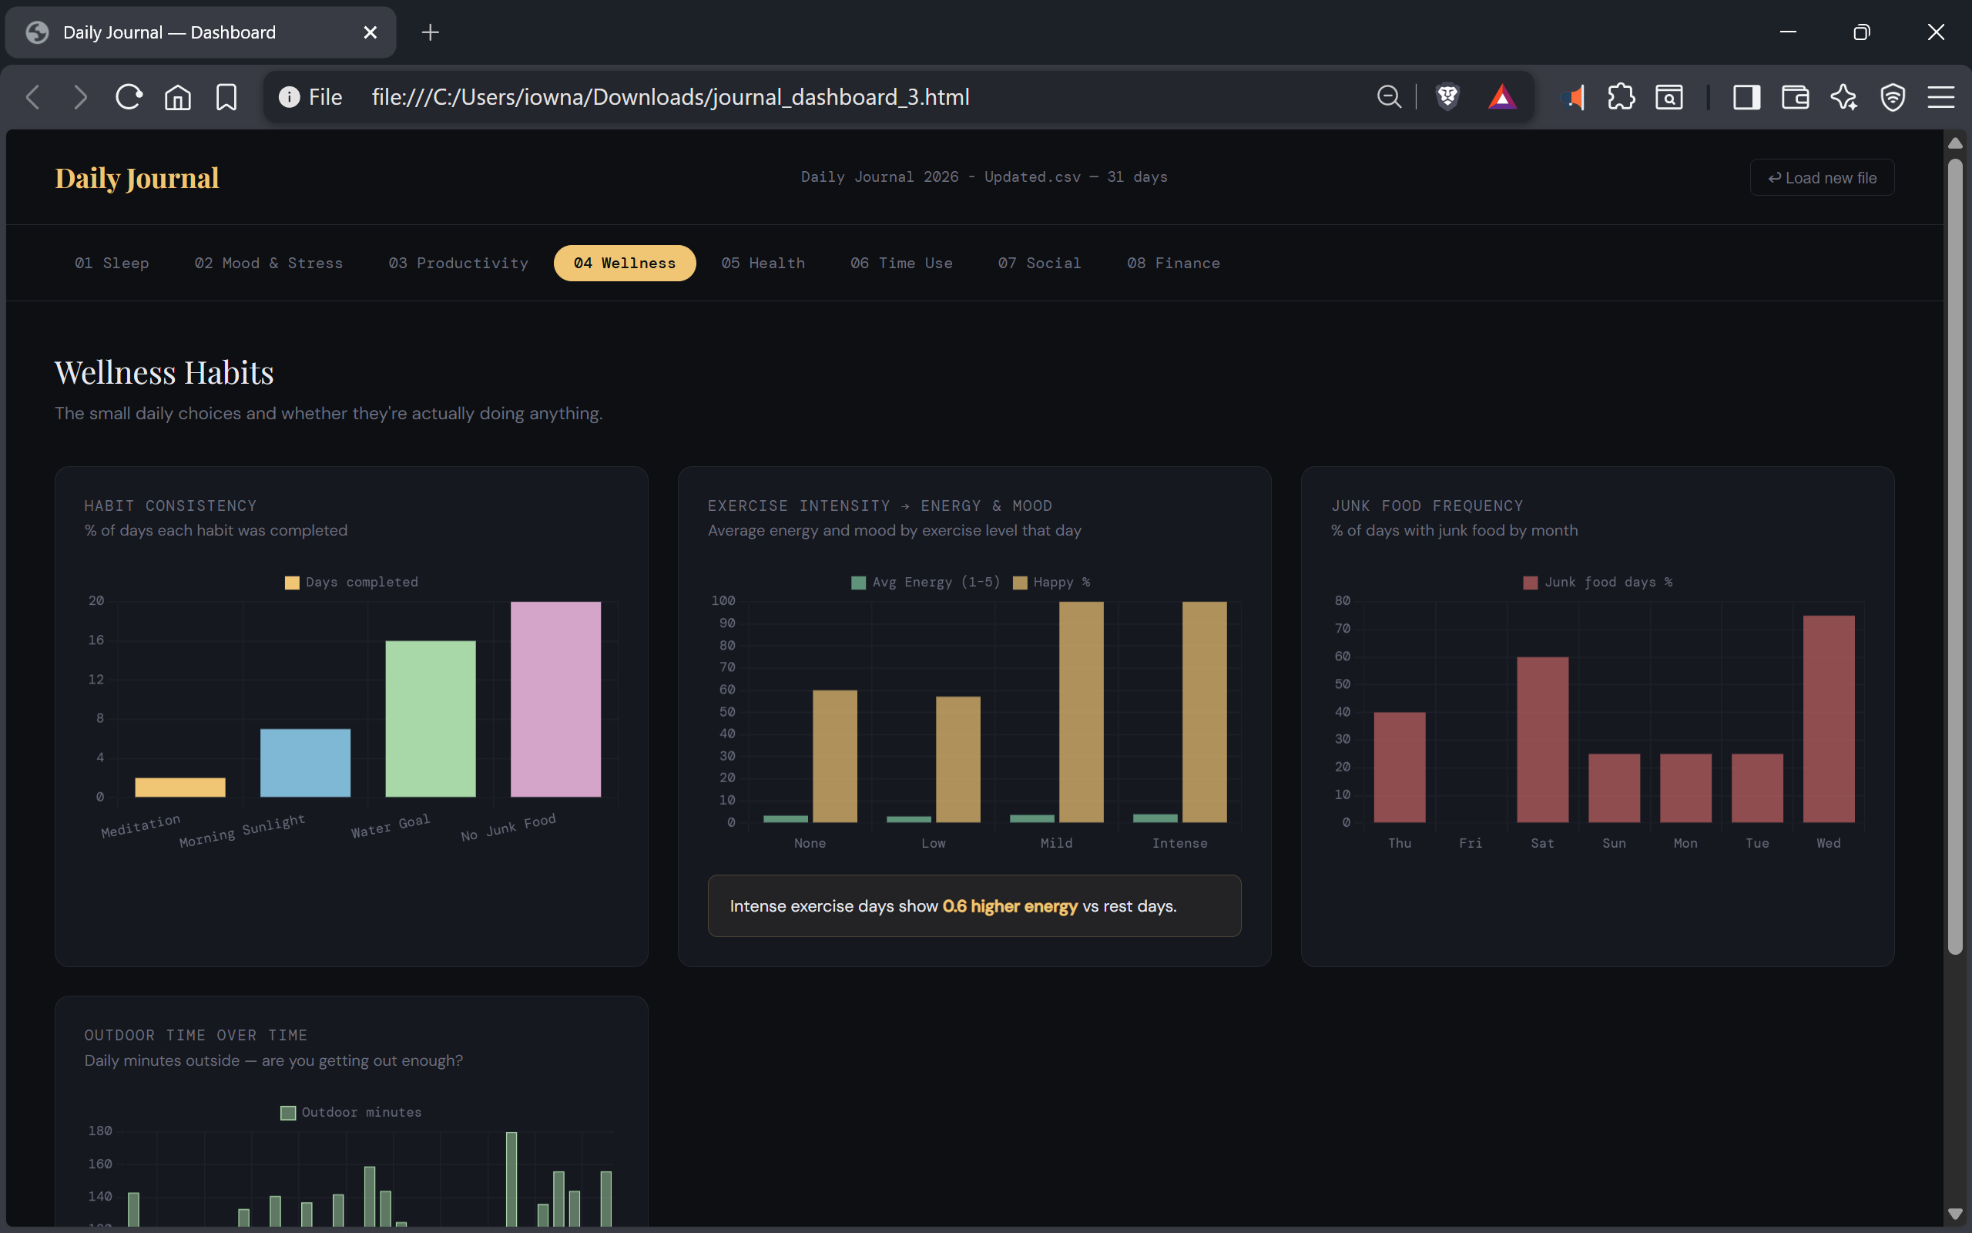The width and height of the screenshot is (1972, 1233).
Task: Open the 05 Health tab
Action: coord(763,263)
